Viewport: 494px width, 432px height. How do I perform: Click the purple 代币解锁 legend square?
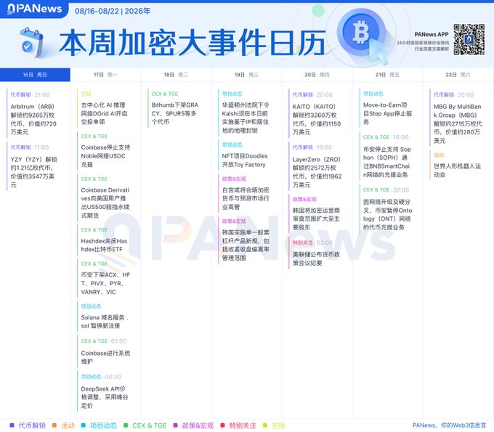click(12, 425)
